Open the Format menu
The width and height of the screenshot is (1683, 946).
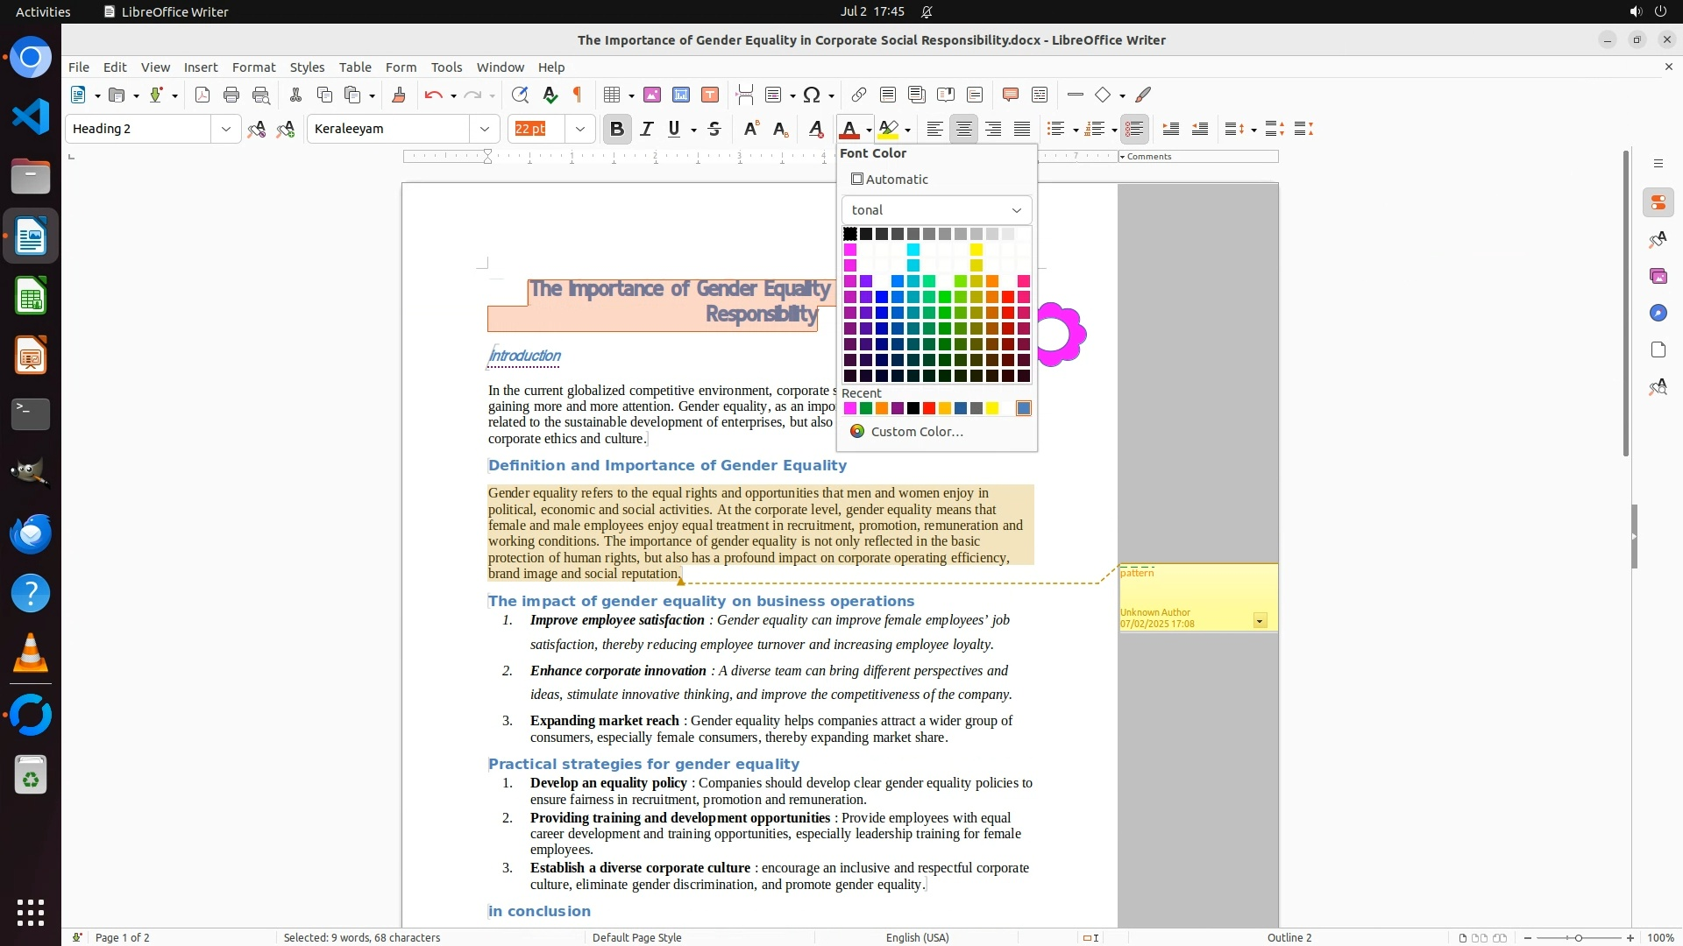[253, 67]
